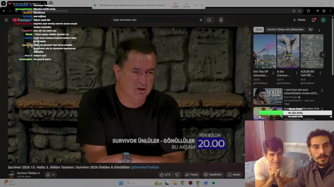The height and width of the screenshot is (187, 334).
Task: Click Engelle to block camera access
Action: coord(175,5)
